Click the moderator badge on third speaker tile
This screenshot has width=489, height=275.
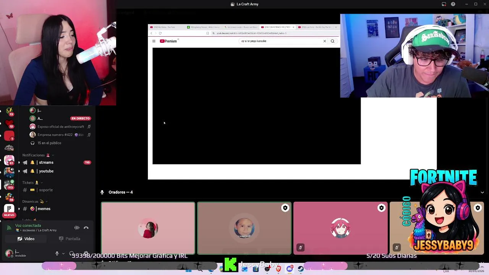coord(381,208)
